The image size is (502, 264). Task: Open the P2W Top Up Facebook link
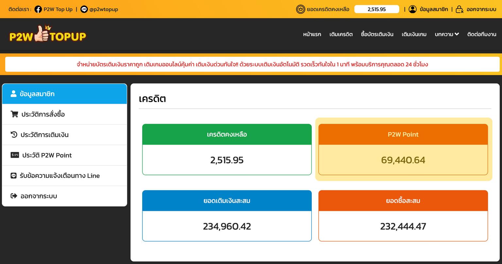click(x=58, y=9)
